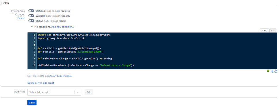Open the Select field to add dropdown
The height and width of the screenshot is (106, 279).
coord(54,92)
